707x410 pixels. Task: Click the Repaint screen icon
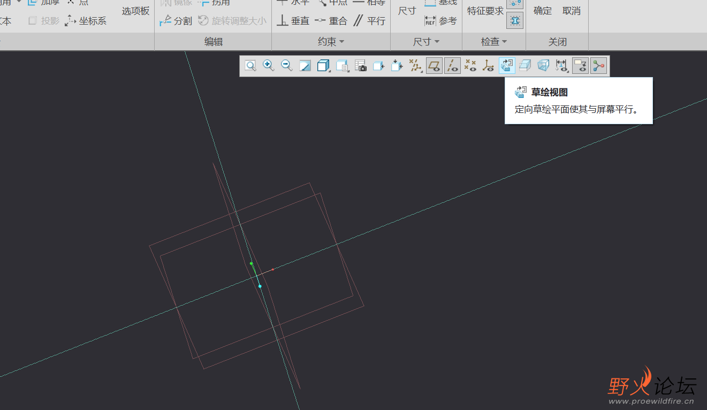pos(305,66)
